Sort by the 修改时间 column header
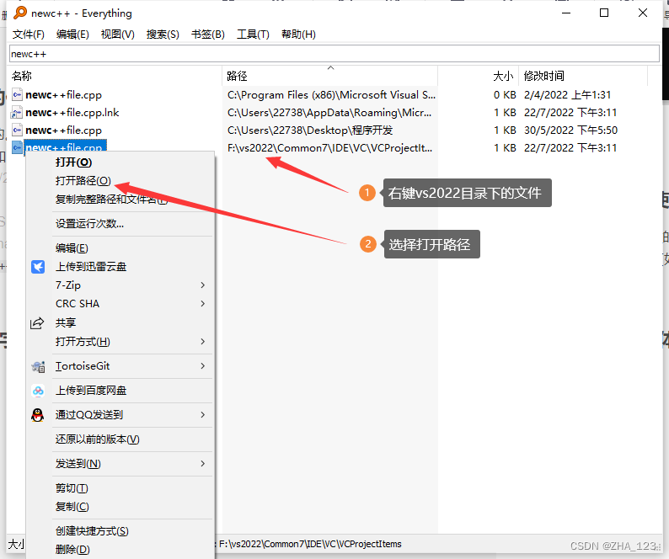The width and height of the screenshot is (669, 559). (583, 77)
